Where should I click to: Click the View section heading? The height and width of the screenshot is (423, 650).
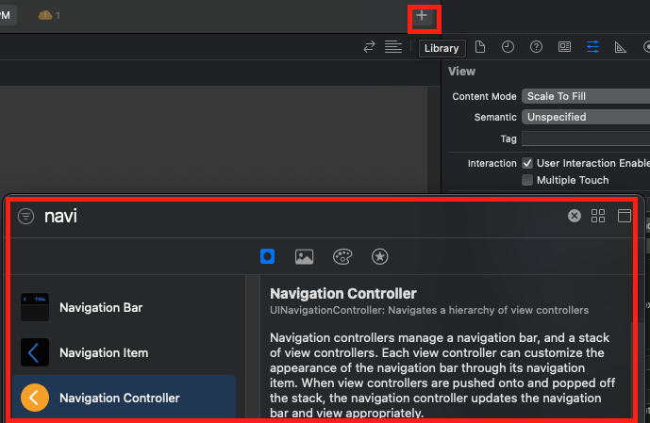(461, 72)
